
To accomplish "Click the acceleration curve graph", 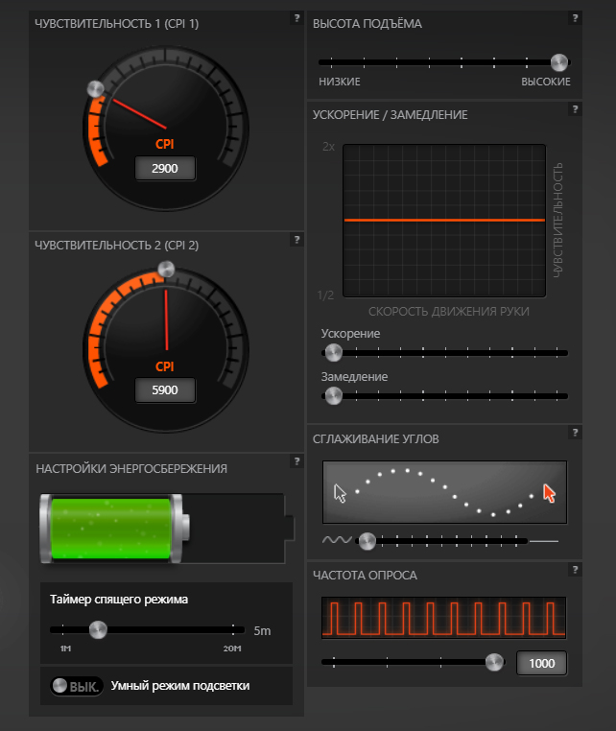I will (x=444, y=221).
